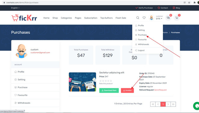Open the Categories navigation item
Image resolution: width=199 pixels, height=113 pixels.
(x=66, y=18)
